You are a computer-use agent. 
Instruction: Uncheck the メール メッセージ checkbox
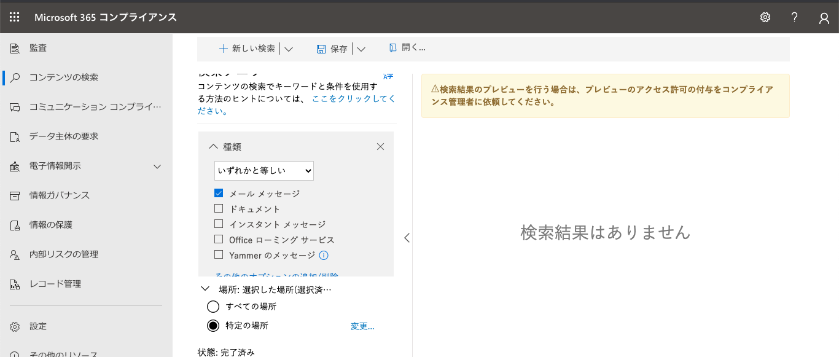coord(219,193)
